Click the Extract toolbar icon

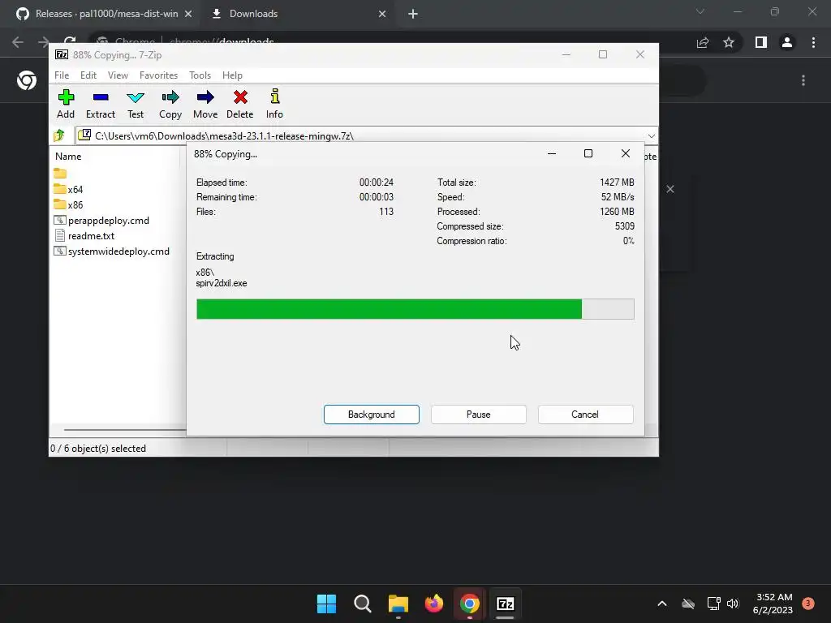(100, 104)
